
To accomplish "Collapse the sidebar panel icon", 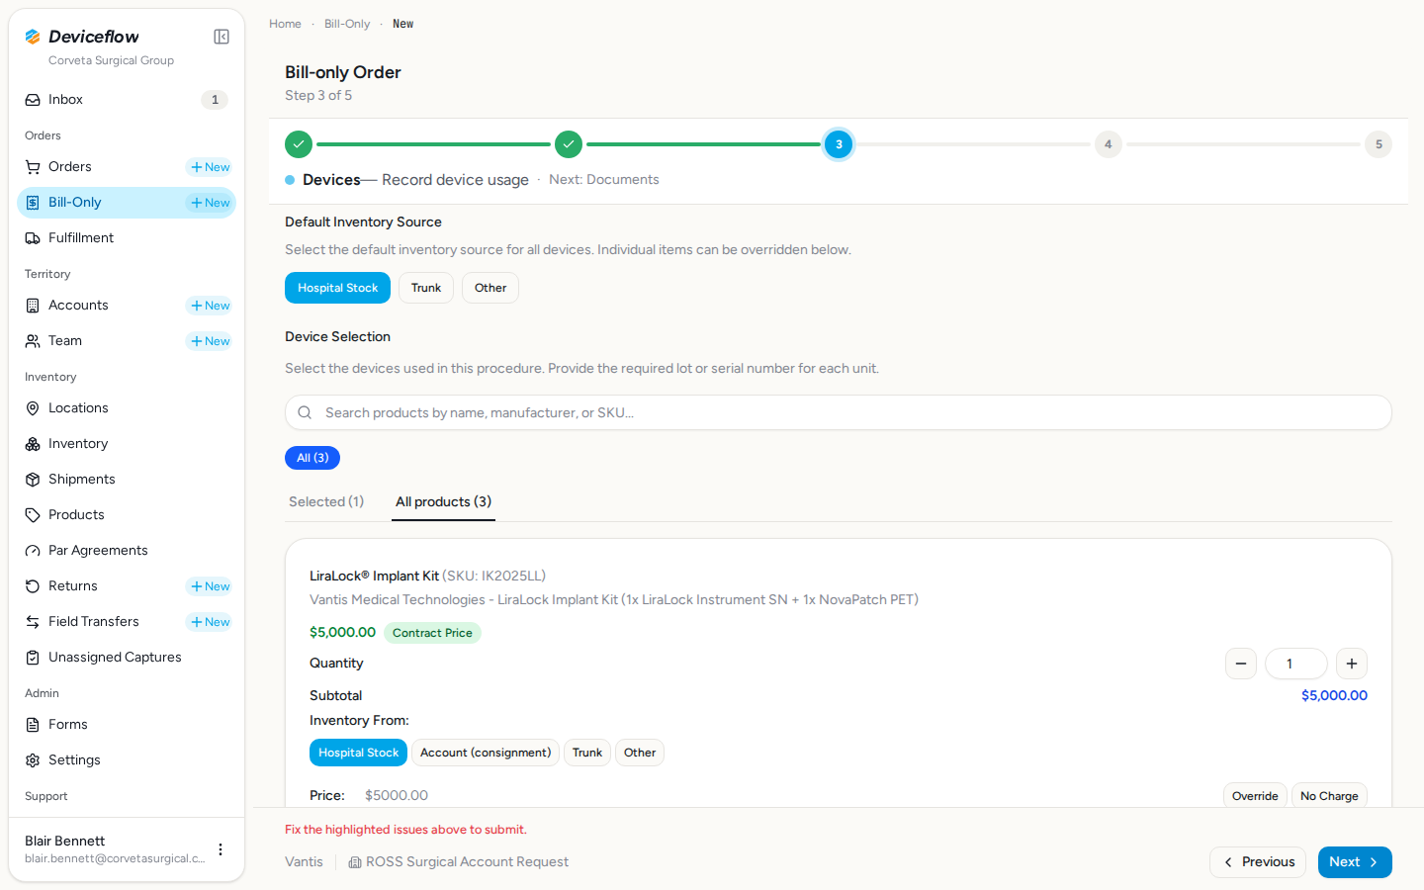I will pyautogui.click(x=222, y=37).
